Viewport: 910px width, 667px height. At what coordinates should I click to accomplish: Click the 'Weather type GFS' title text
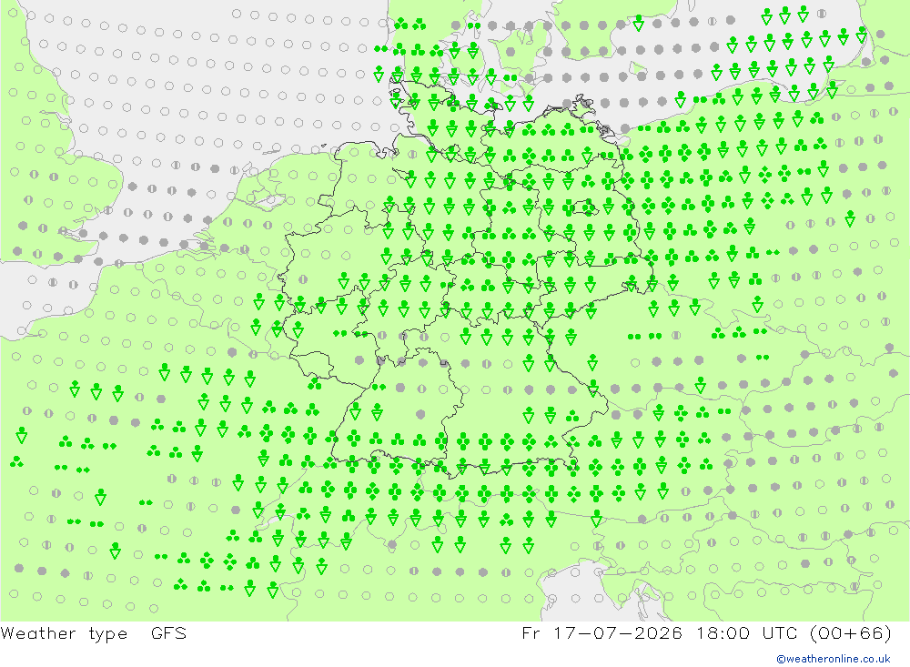point(94,633)
